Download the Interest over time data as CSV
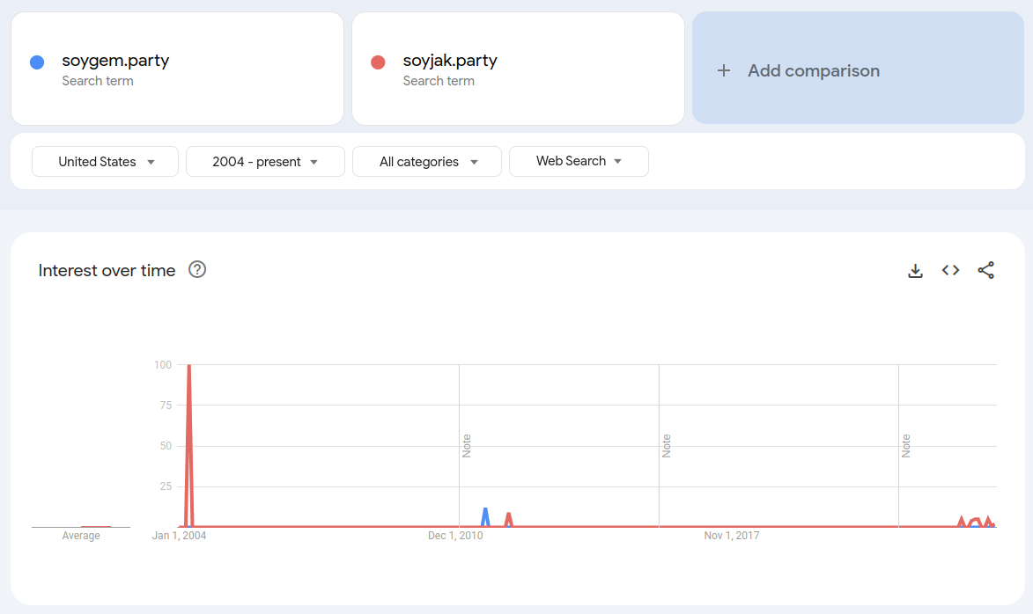 click(x=915, y=271)
